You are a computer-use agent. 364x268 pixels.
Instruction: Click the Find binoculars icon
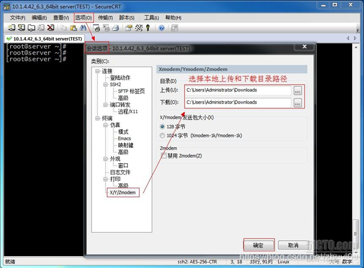[x=83, y=28]
